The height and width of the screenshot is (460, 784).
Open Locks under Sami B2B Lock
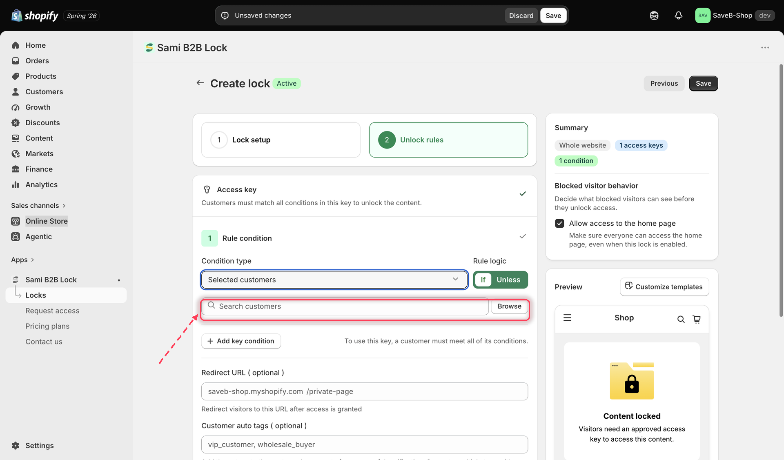(x=66, y=295)
